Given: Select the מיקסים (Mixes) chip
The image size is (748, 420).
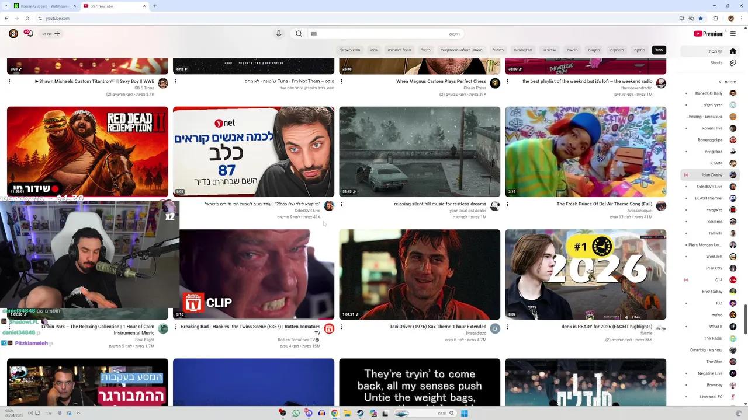Looking at the screenshot, I should [x=594, y=50].
